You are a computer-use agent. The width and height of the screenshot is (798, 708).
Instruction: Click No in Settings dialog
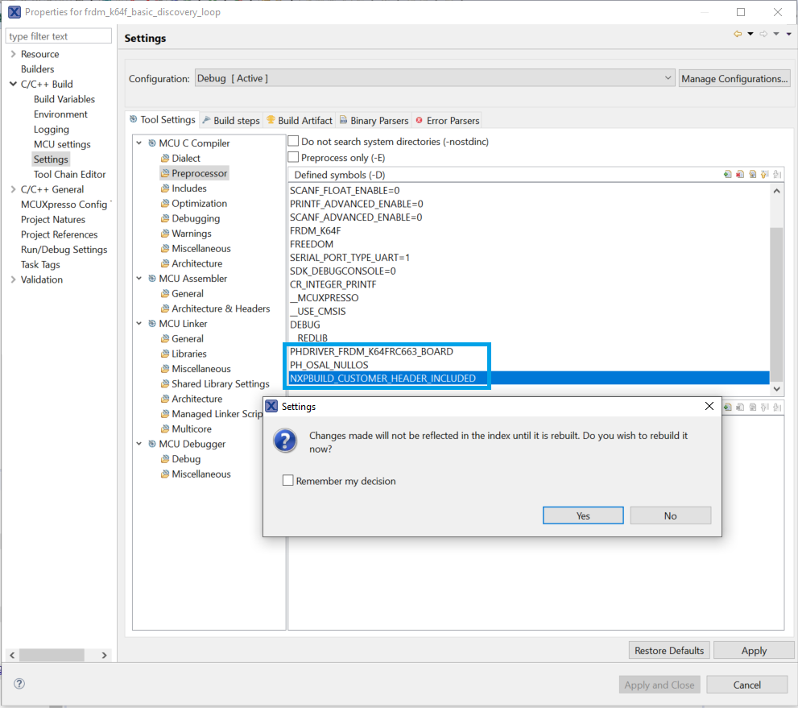tap(670, 515)
